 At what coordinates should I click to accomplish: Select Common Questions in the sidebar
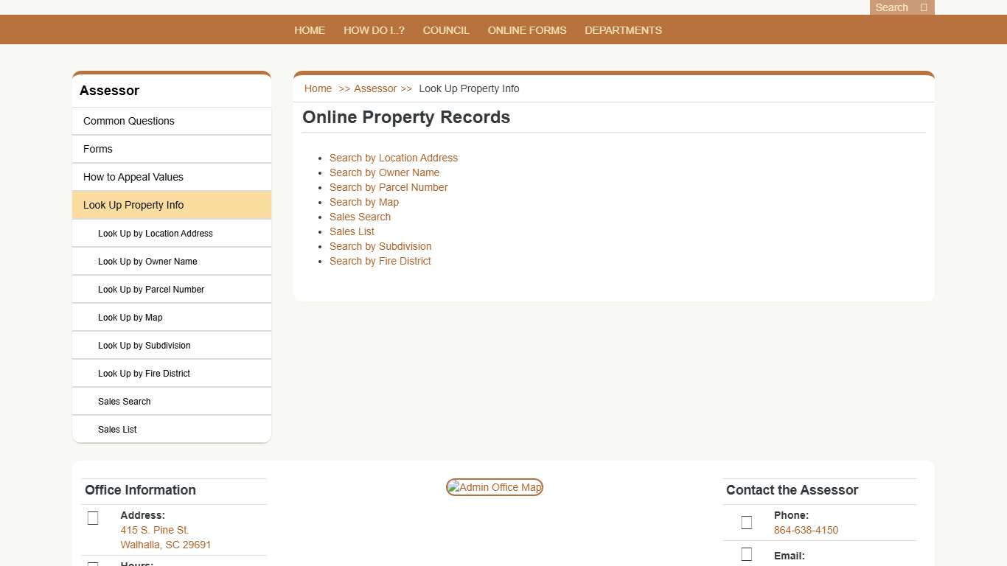[129, 121]
